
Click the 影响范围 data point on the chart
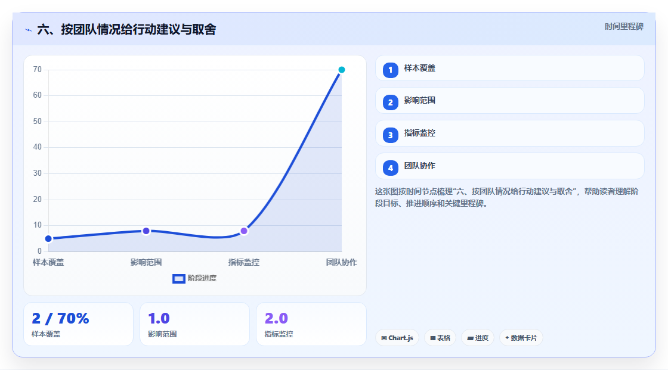coord(146,231)
